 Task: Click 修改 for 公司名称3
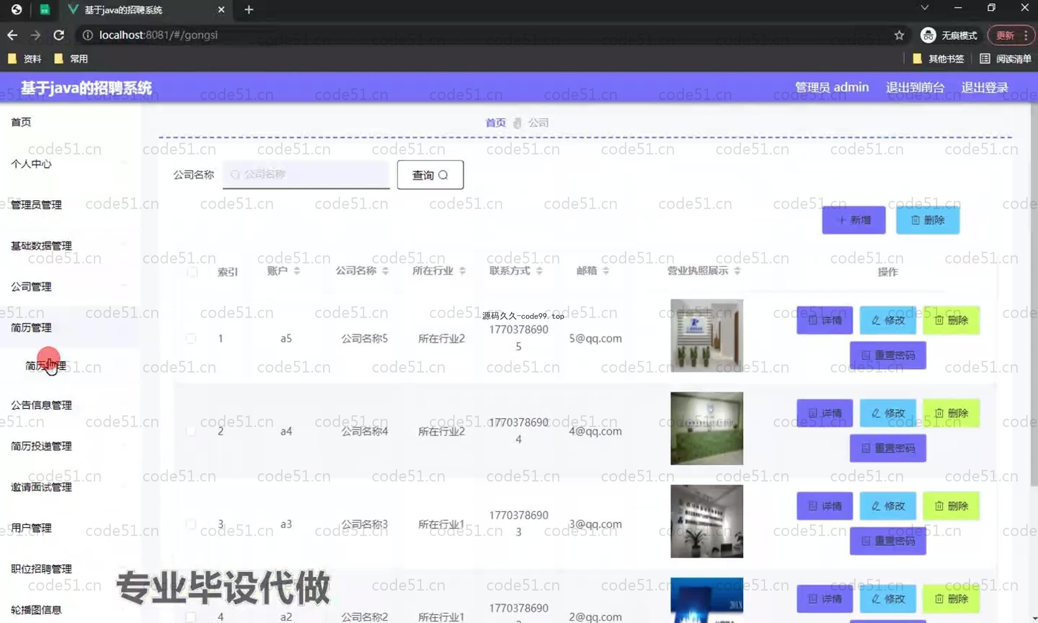(888, 506)
